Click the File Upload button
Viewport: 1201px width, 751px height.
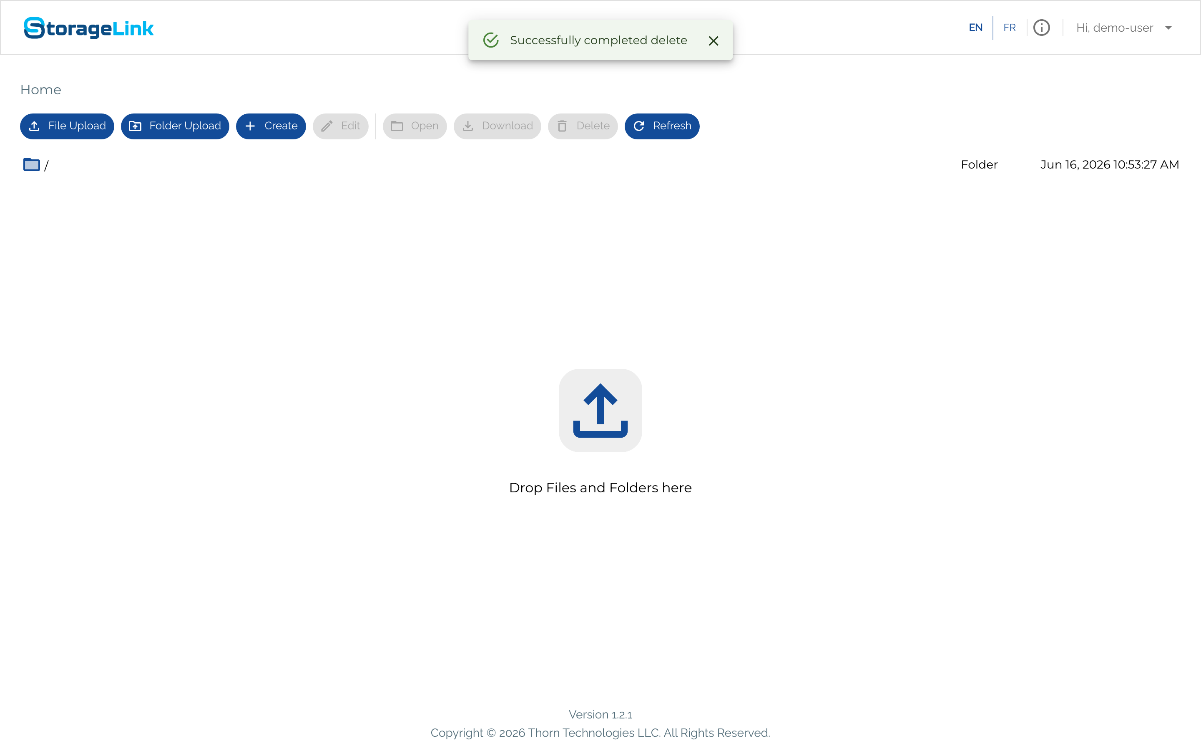coord(67,126)
